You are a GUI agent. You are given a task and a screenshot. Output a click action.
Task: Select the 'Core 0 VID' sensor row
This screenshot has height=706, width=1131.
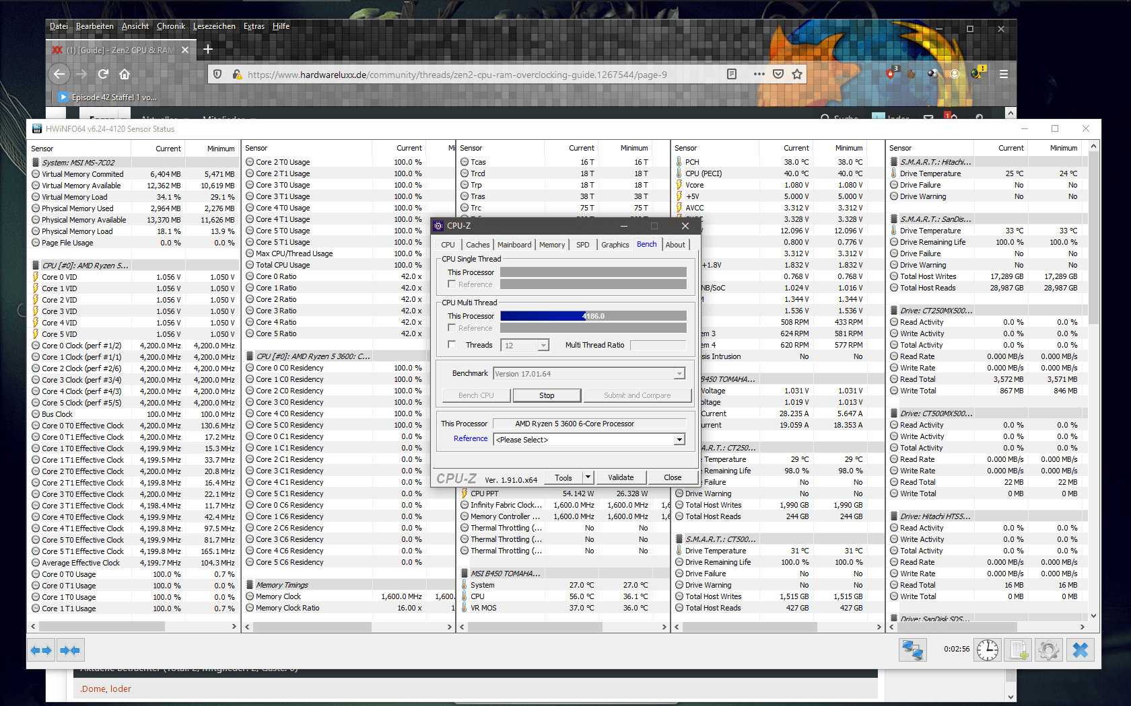[x=134, y=277]
